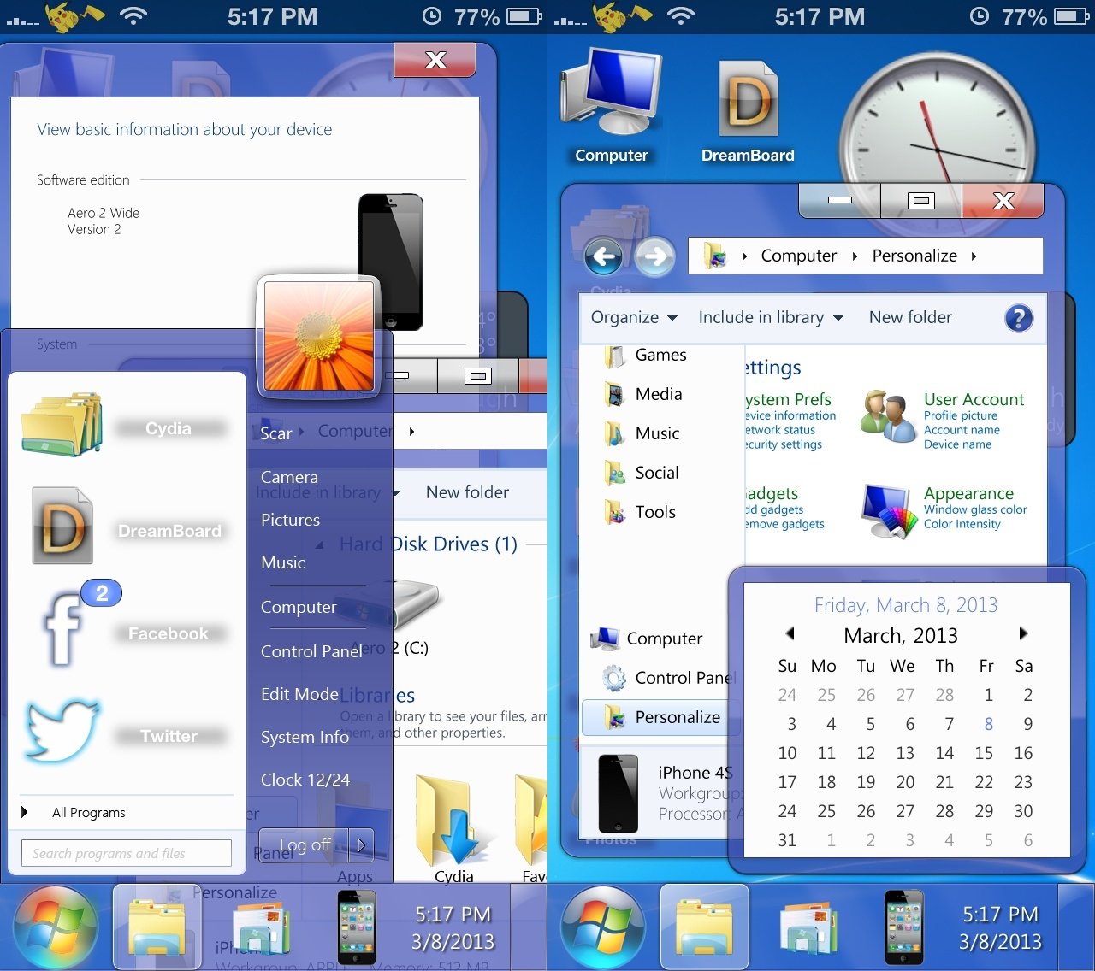Select Personalize in the navigation pane

(677, 717)
